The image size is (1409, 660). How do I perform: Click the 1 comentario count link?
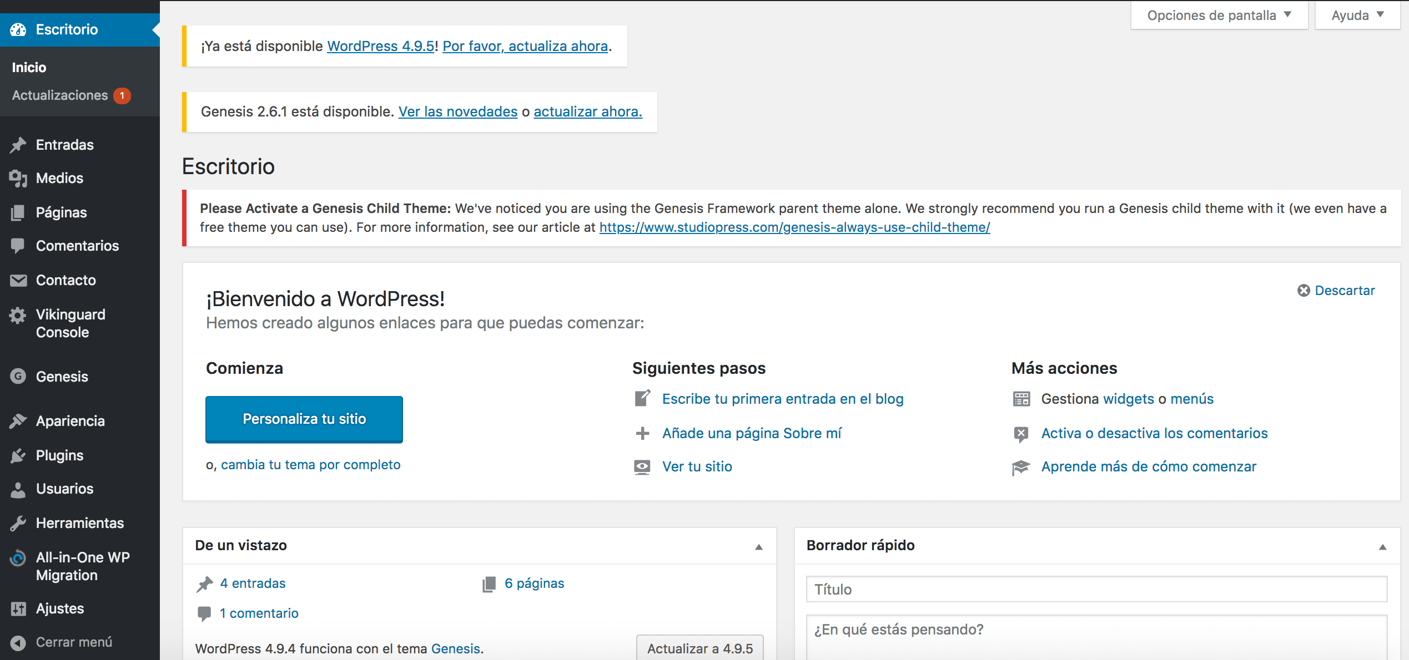(259, 613)
